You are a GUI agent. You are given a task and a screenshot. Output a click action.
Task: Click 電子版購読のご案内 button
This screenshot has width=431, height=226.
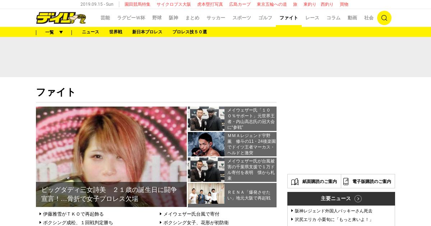pyautogui.click(x=368, y=182)
